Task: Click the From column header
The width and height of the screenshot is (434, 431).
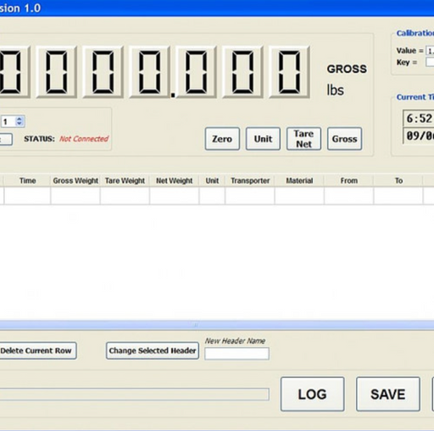Action: [x=349, y=180]
